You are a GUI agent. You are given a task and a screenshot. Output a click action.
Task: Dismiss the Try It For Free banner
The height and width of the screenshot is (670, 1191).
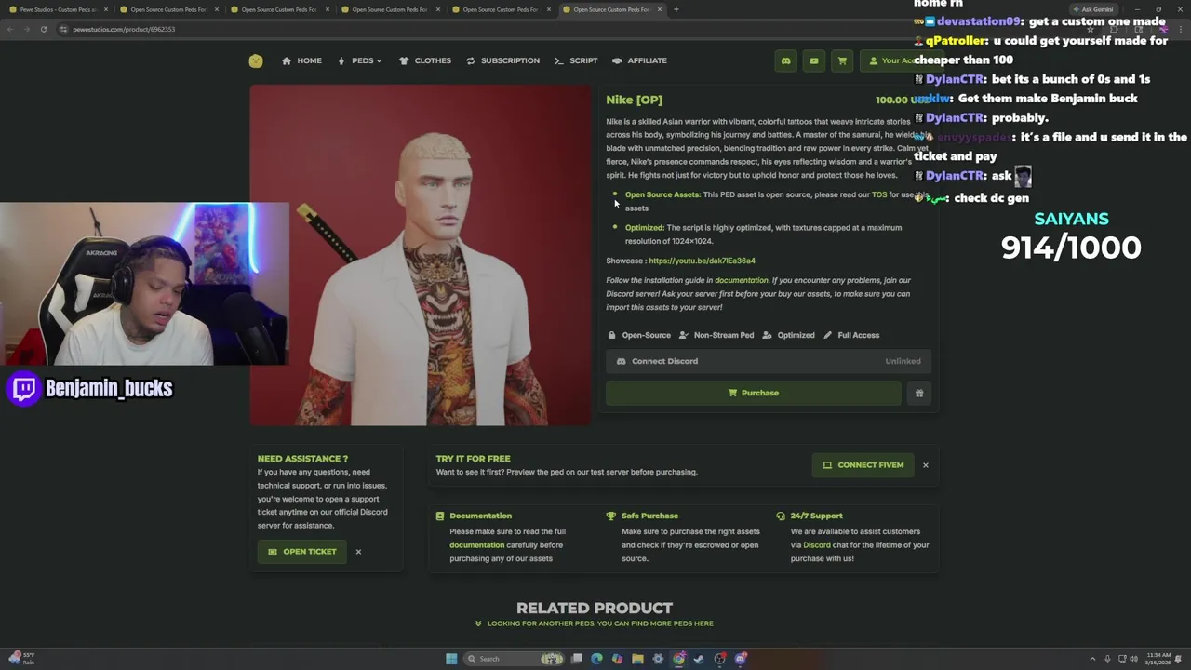pyautogui.click(x=925, y=464)
